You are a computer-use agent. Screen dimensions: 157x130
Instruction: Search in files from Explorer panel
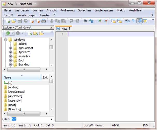[41, 33]
